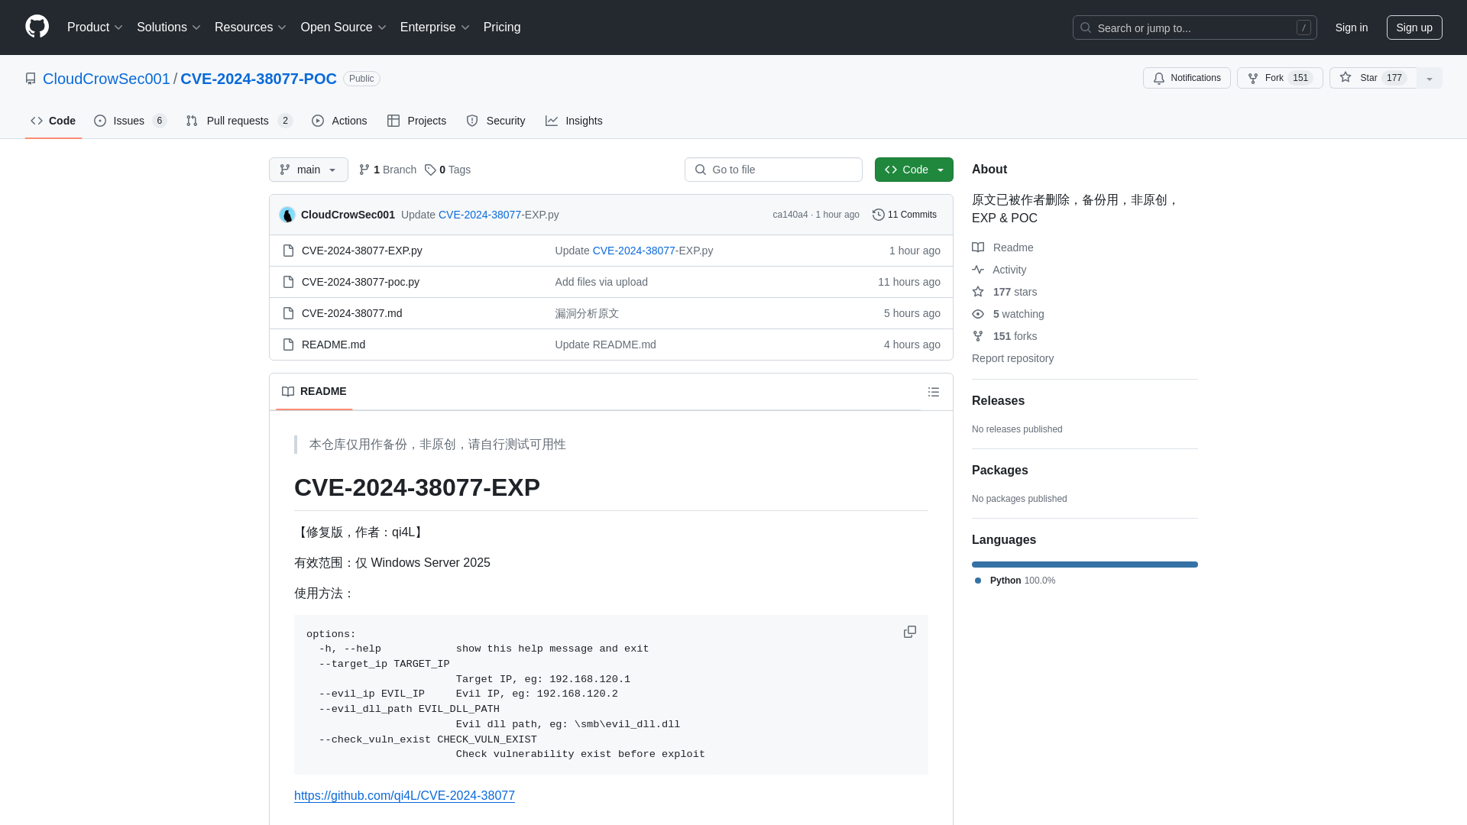
Task: Switch to the Issues tab
Action: (131, 121)
